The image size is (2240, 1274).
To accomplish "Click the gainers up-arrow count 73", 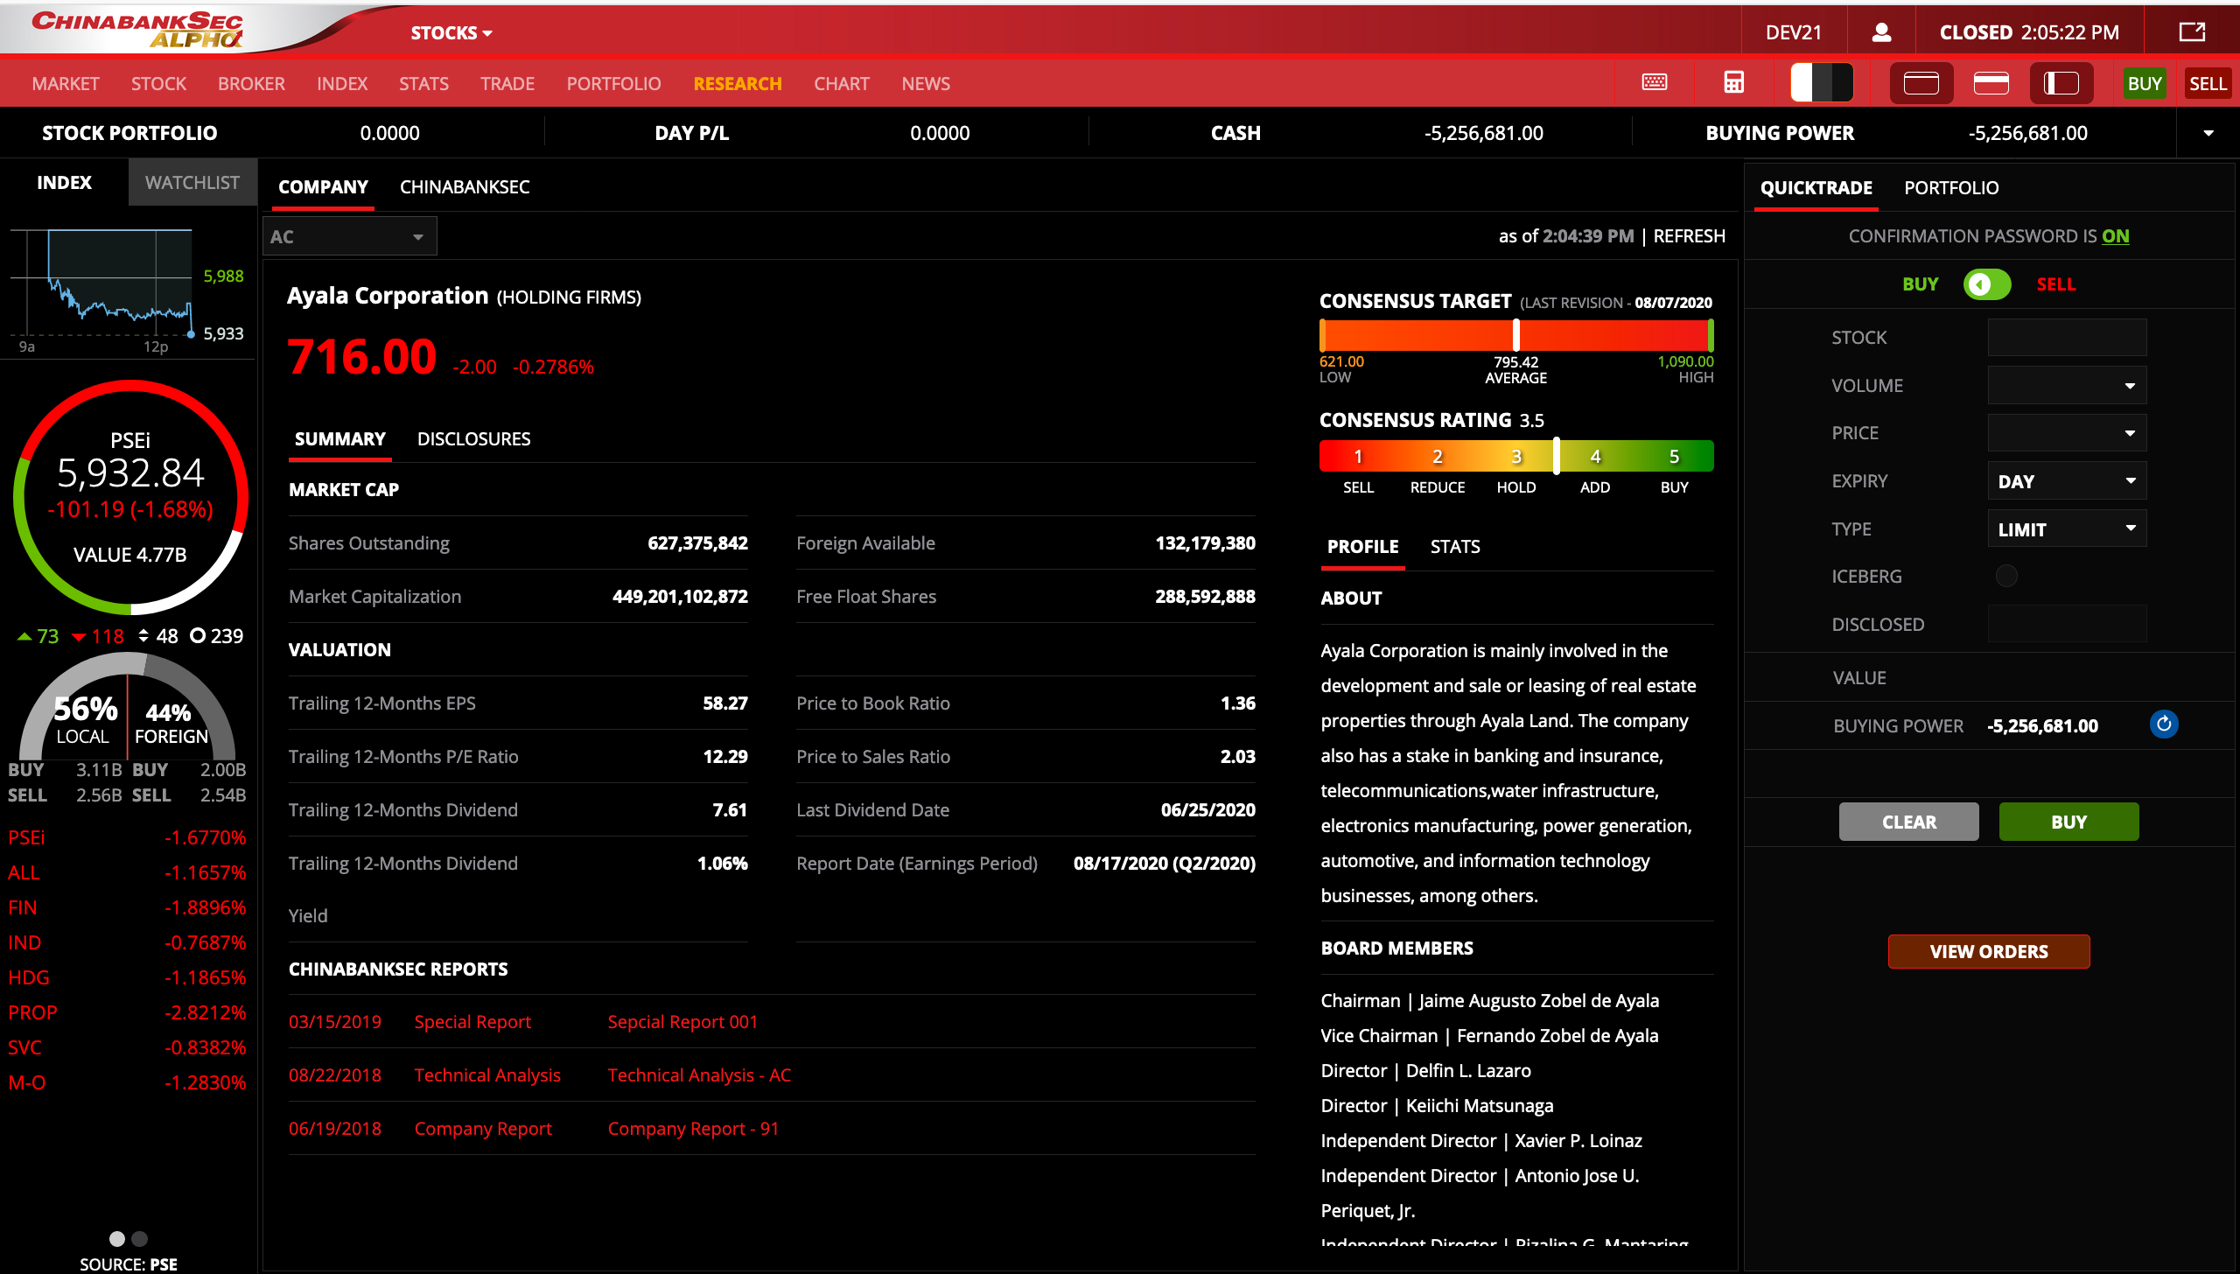I will tap(38, 636).
